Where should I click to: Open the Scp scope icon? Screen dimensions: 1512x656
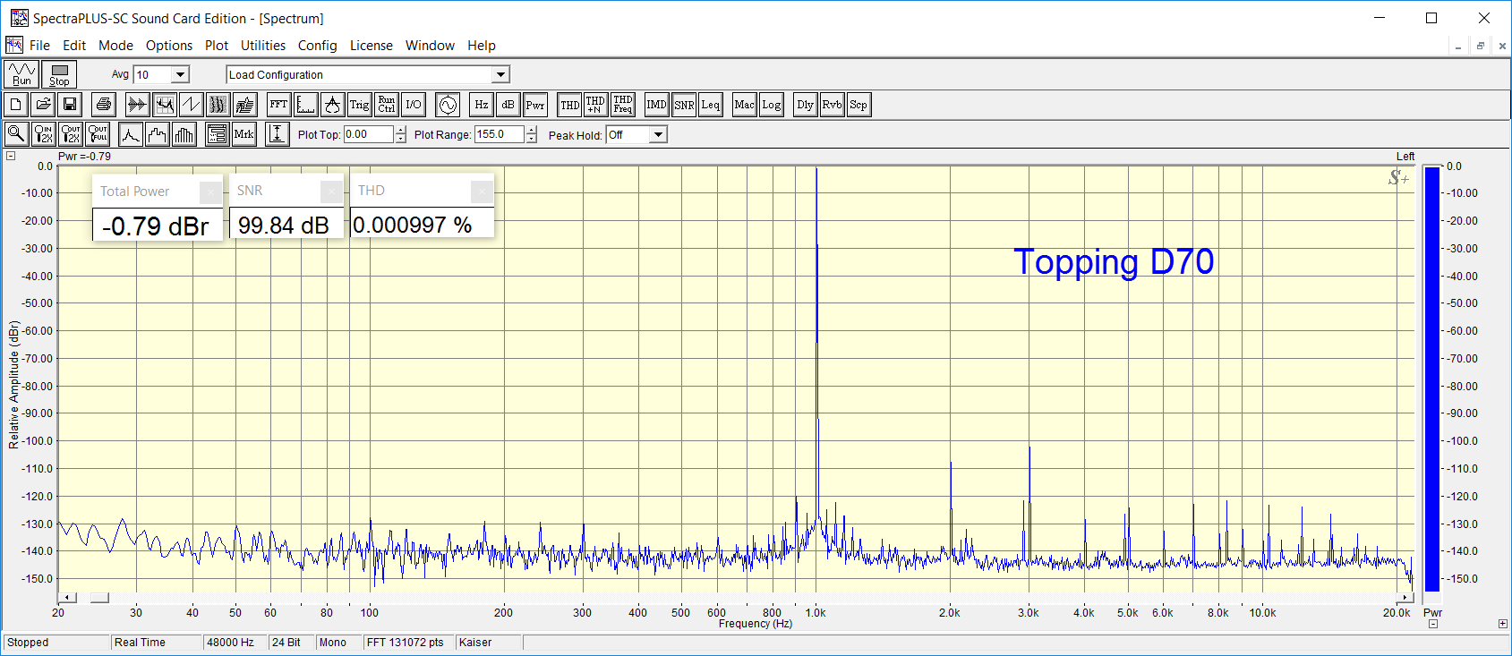click(858, 105)
